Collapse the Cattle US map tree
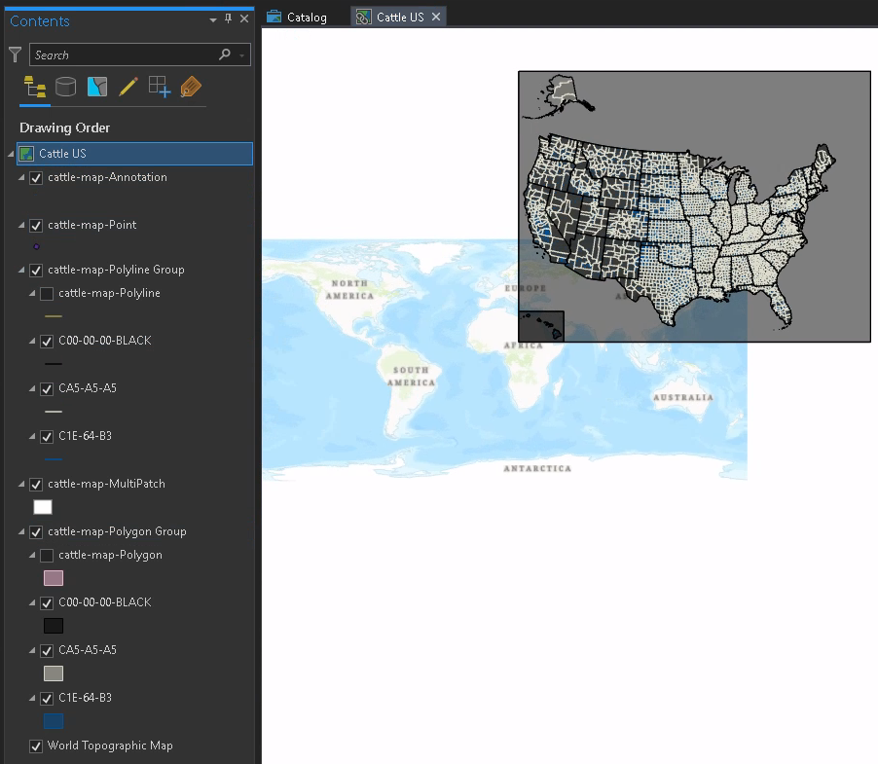The height and width of the screenshot is (764, 878). (12, 153)
